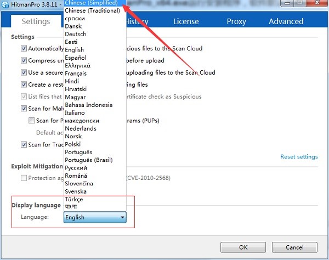This screenshot has width=329, height=260.
Task: Go to the Proxy tab
Action: coord(236,21)
